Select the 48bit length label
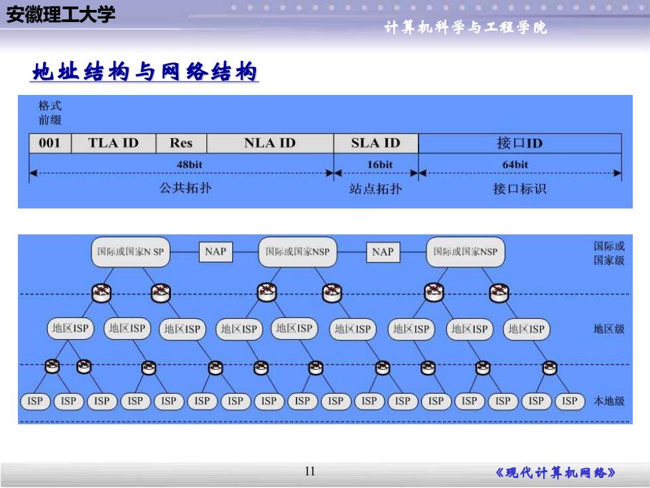650x488 pixels. (x=190, y=165)
